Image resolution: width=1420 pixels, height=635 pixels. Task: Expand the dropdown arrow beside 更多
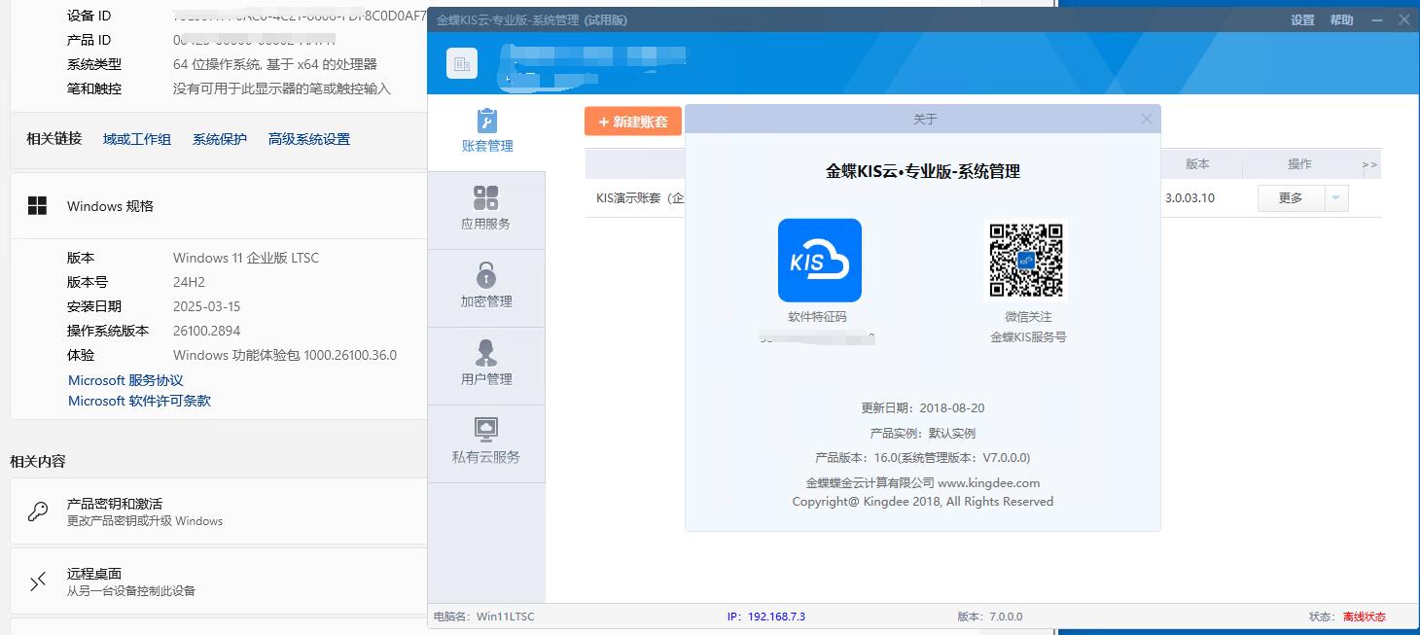pos(1335,198)
